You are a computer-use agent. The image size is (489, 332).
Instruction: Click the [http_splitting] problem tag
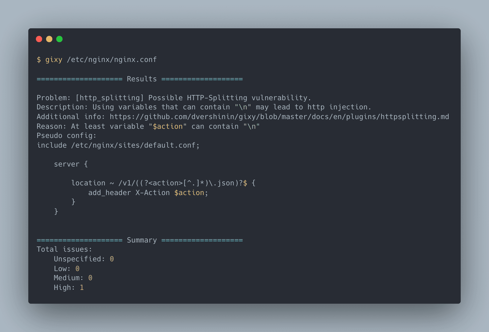[x=110, y=98]
